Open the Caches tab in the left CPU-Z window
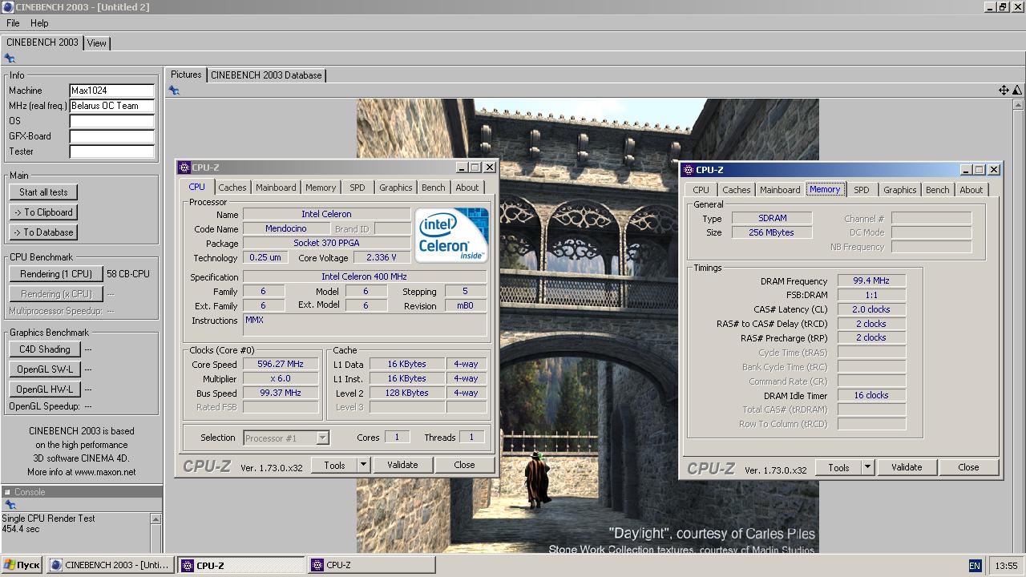The width and height of the screenshot is (1026, 577). [x=232, y=188]
